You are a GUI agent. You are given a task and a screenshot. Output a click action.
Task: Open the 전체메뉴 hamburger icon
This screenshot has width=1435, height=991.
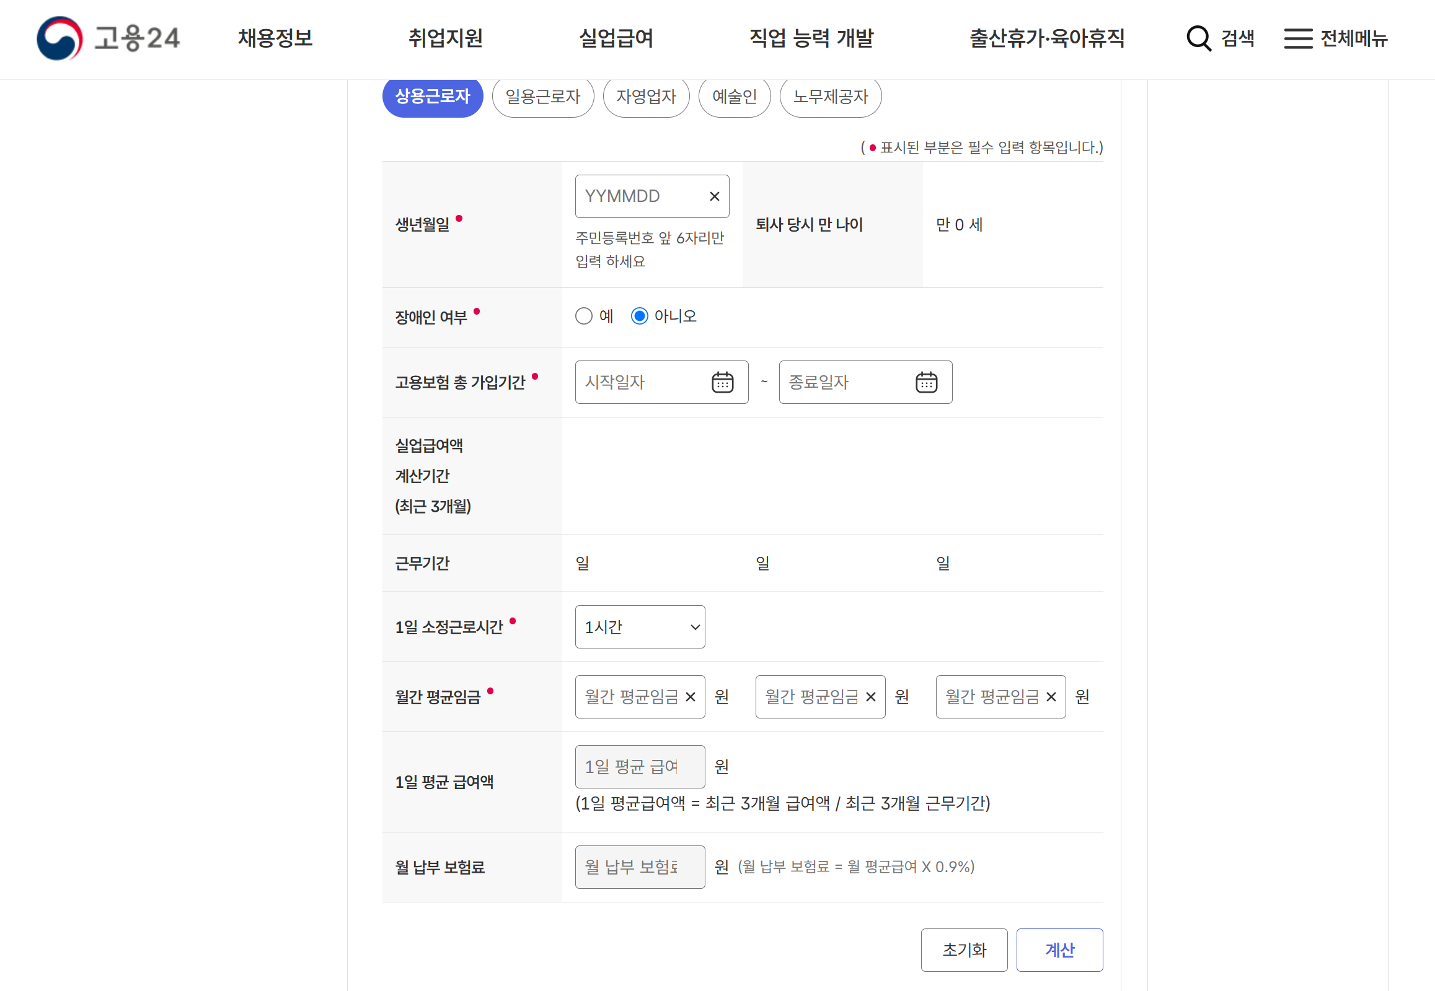point(1297,38)
